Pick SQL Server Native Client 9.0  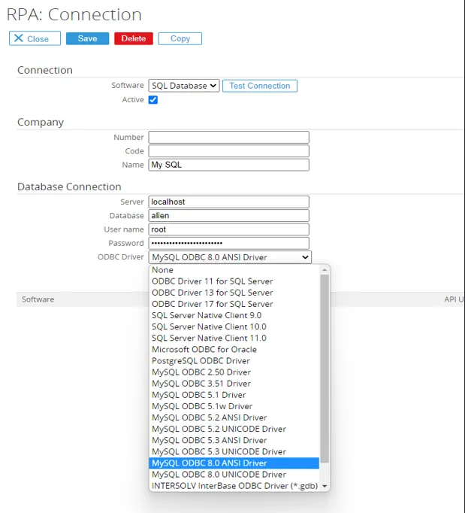[234, 315]
